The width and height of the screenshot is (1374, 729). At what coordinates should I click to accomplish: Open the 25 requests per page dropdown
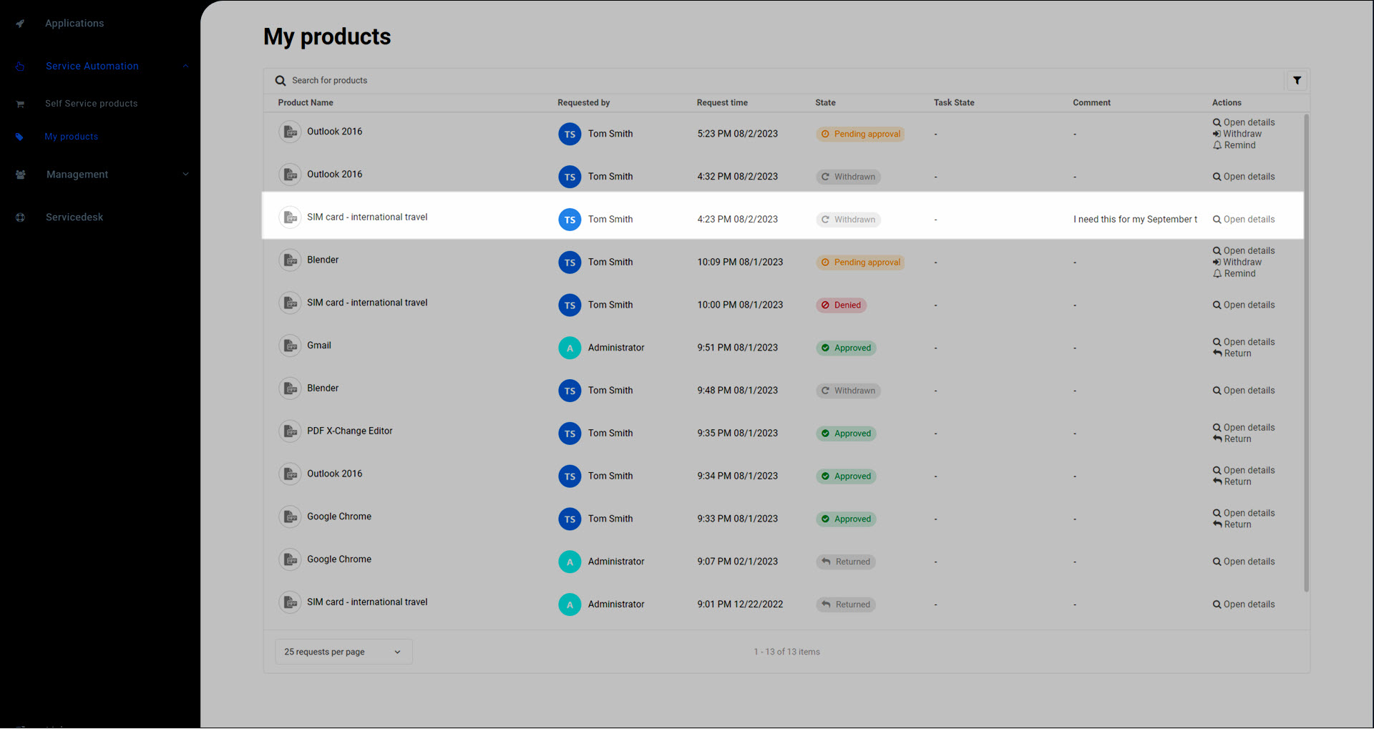343,652
